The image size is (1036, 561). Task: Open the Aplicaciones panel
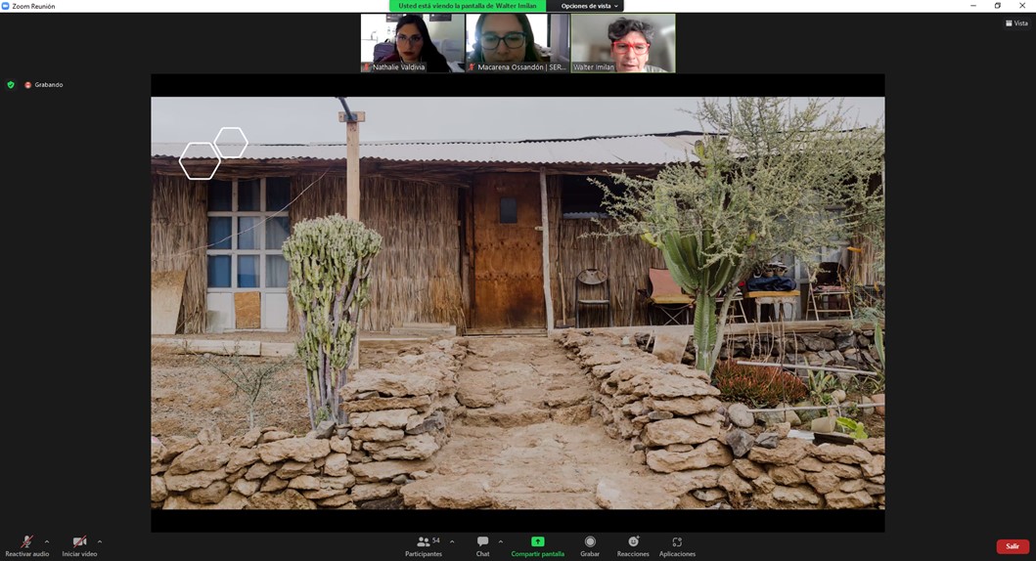pyautogui.click(x=677, y=545)
